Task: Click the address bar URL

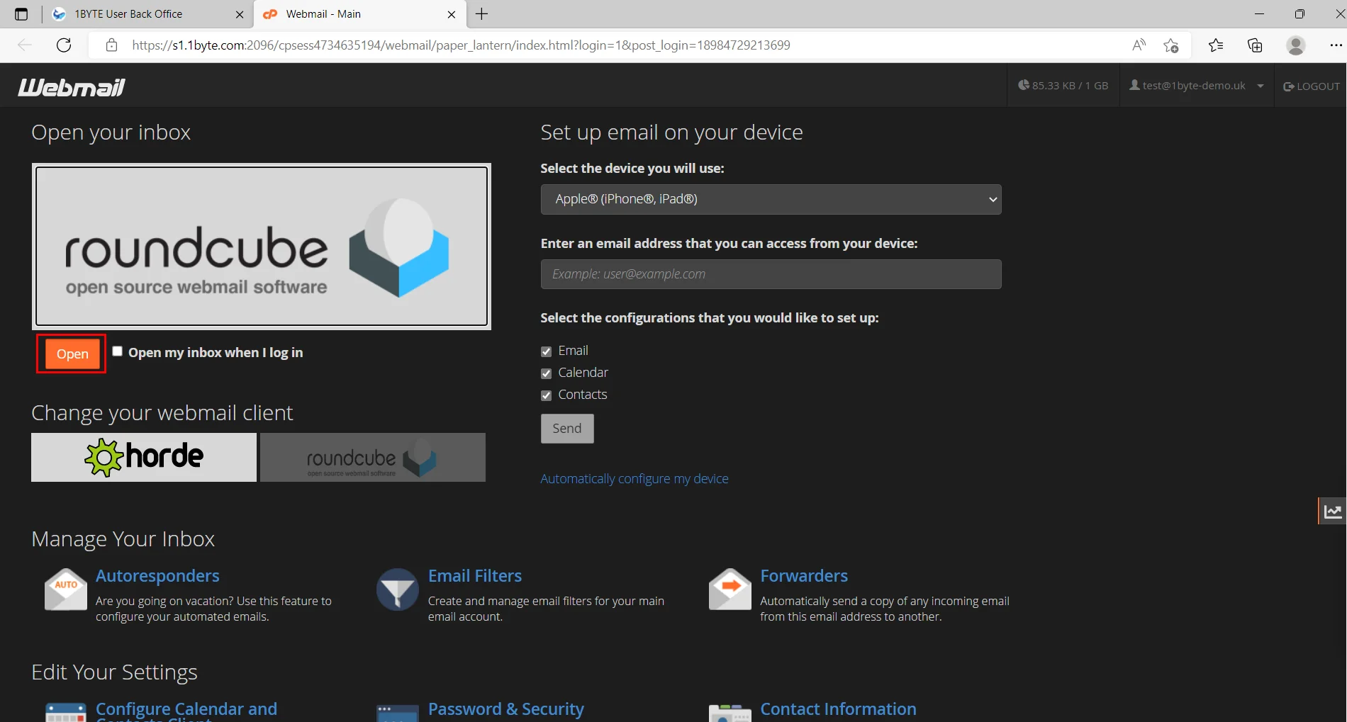Action: click(x=461, y=45)
